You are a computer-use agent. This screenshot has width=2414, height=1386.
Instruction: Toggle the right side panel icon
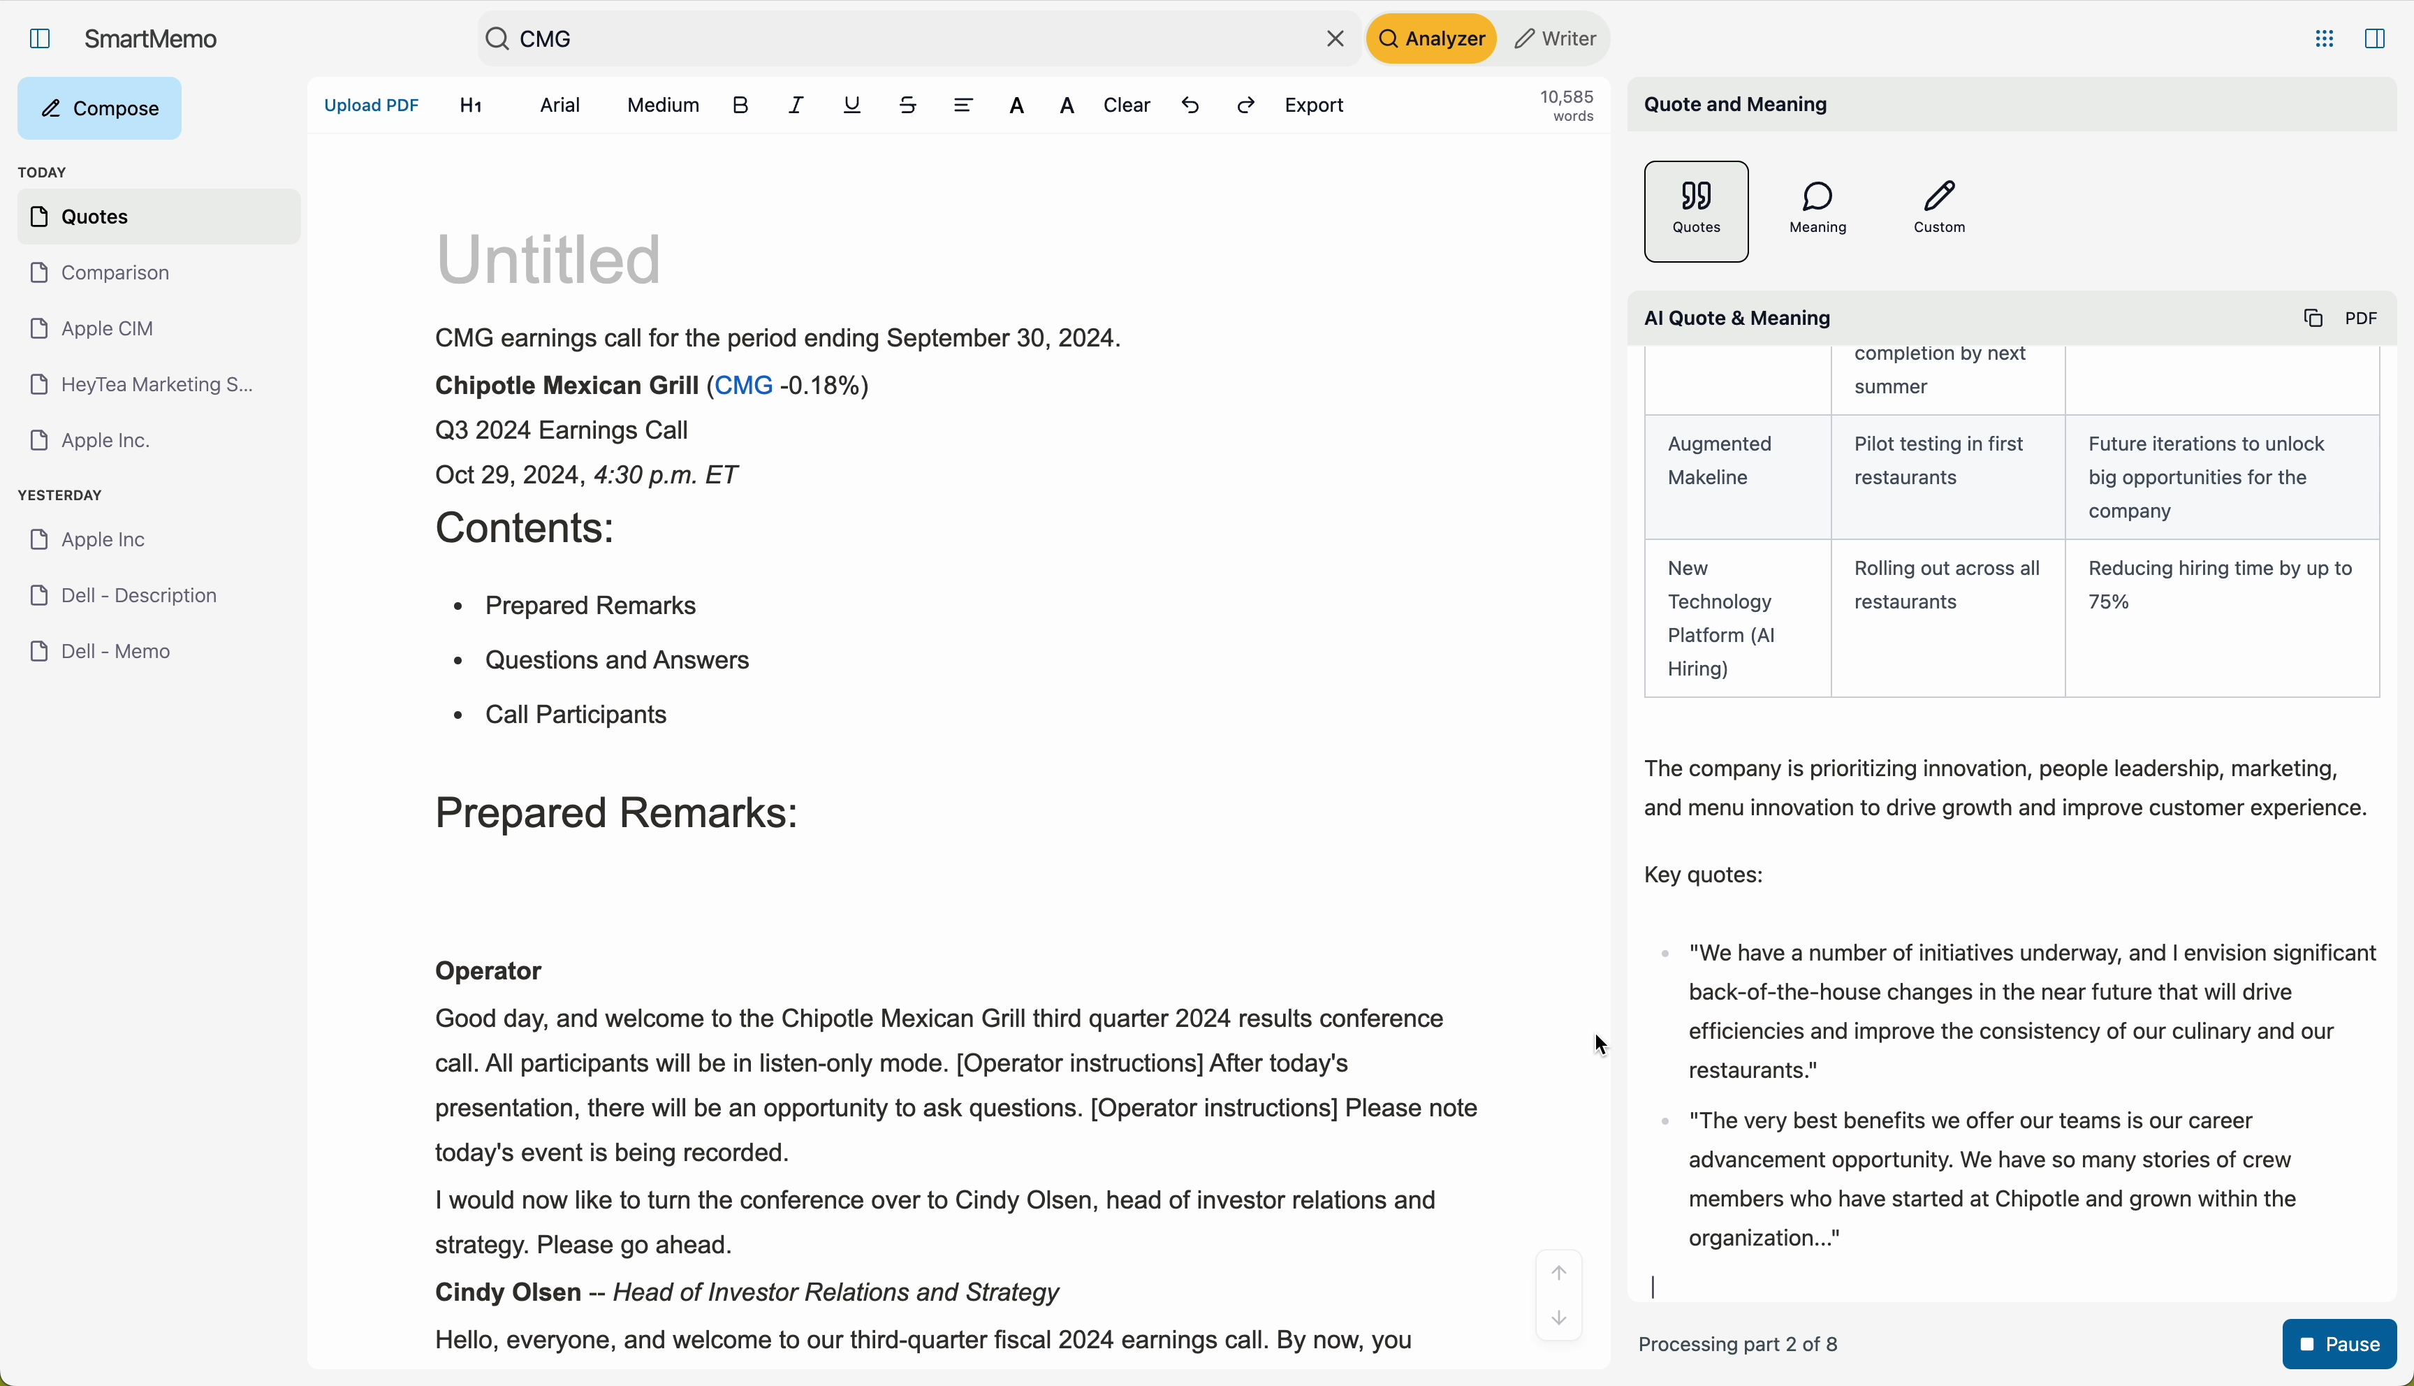click(2374, 39)
